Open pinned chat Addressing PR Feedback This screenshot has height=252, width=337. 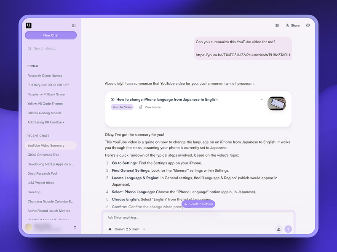46,122
